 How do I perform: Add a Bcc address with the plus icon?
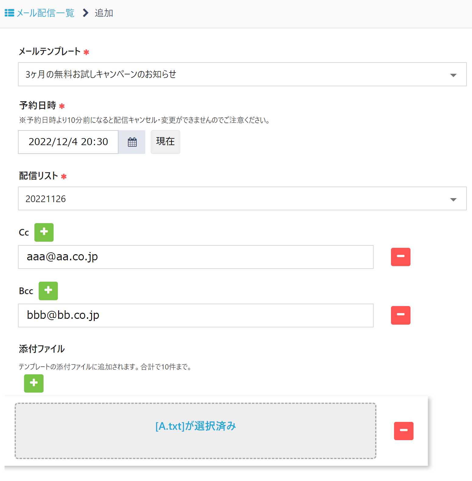[48, 291]
